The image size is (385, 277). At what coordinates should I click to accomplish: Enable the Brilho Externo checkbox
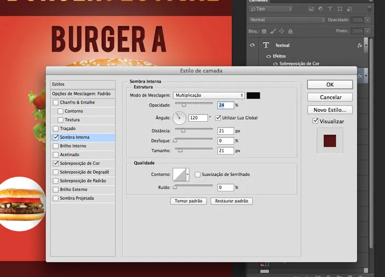(x=56, y=190)
